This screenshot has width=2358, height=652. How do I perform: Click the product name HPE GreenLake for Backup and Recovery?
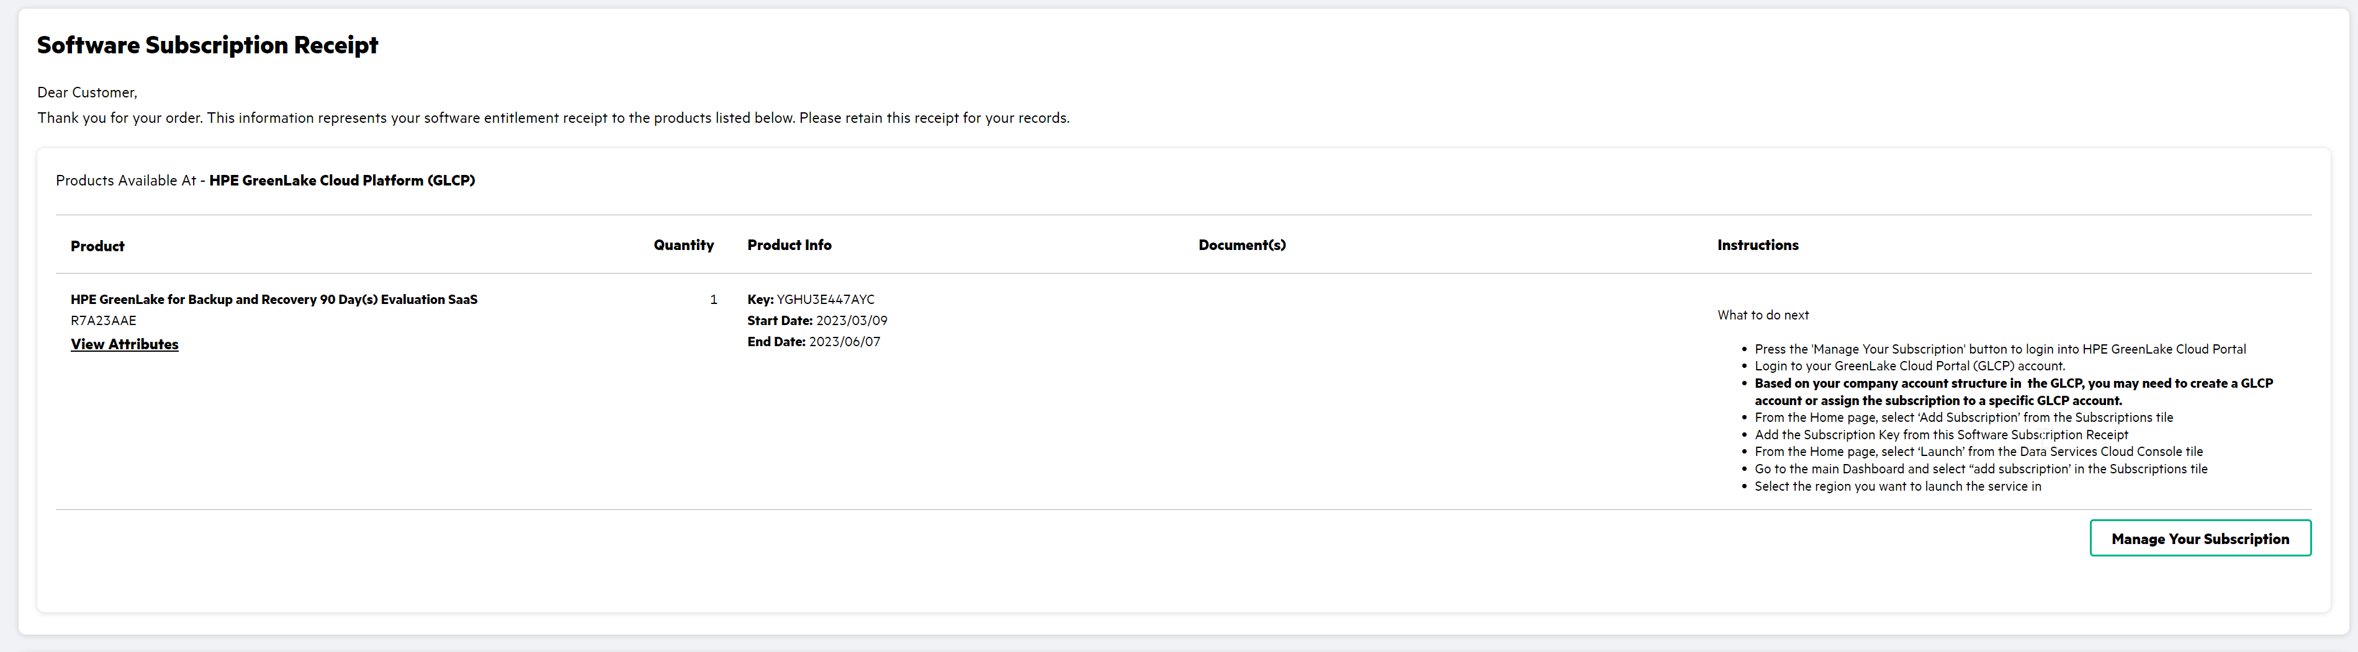(274, 299)
